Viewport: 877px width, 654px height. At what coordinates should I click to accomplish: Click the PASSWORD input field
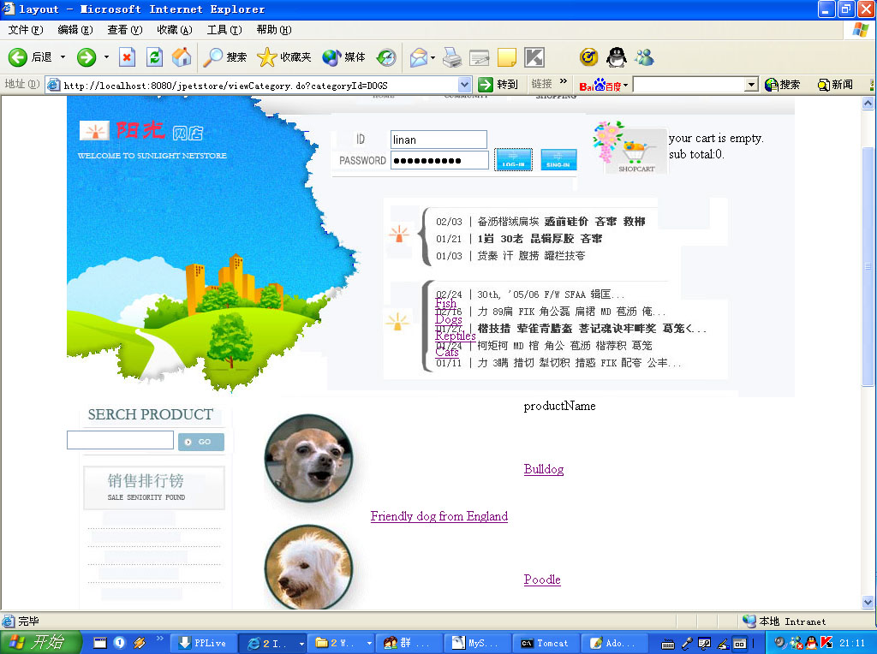[x=439, y=160]
